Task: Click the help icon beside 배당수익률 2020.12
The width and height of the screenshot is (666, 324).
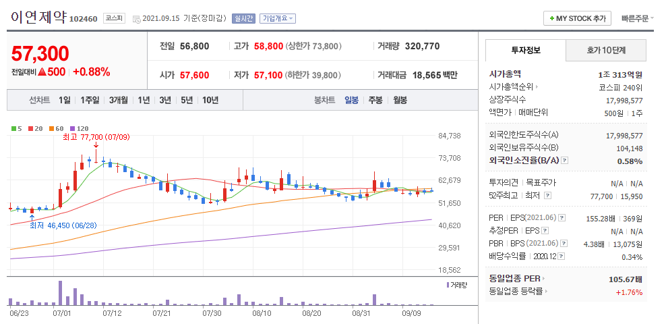Action: [x=562, y=256]
